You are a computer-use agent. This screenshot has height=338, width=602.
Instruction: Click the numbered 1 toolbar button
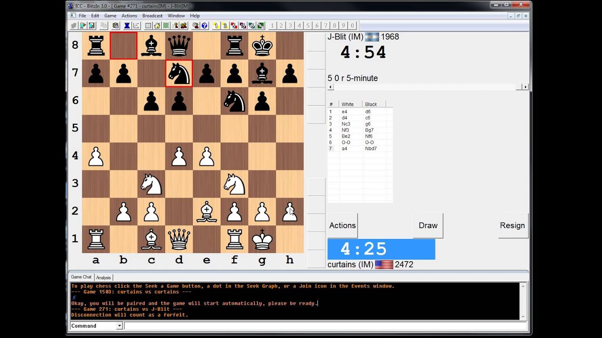coord(272,26)
